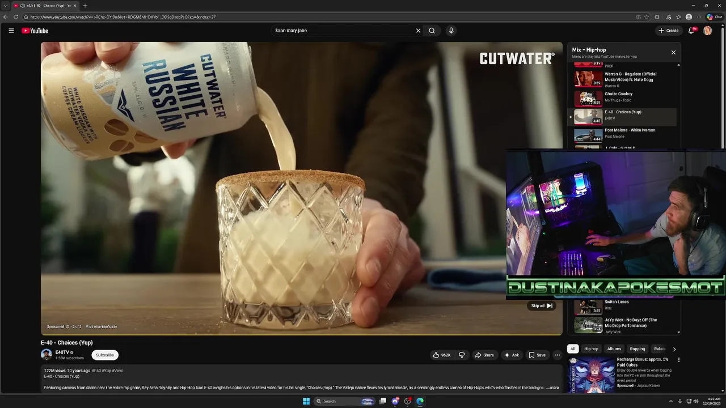
Task: Click the #Vevo hashtag
Action: tap(117, 371)
